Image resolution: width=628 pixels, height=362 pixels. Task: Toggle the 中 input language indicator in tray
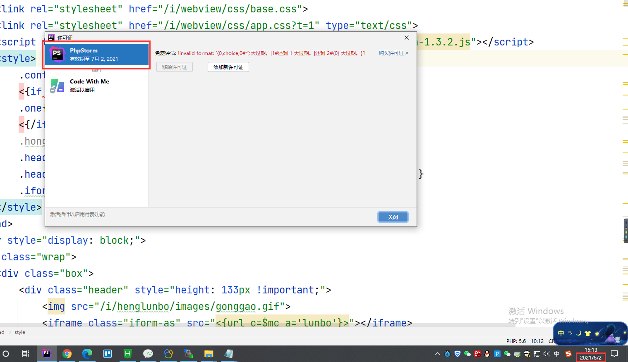coord(557,354)
